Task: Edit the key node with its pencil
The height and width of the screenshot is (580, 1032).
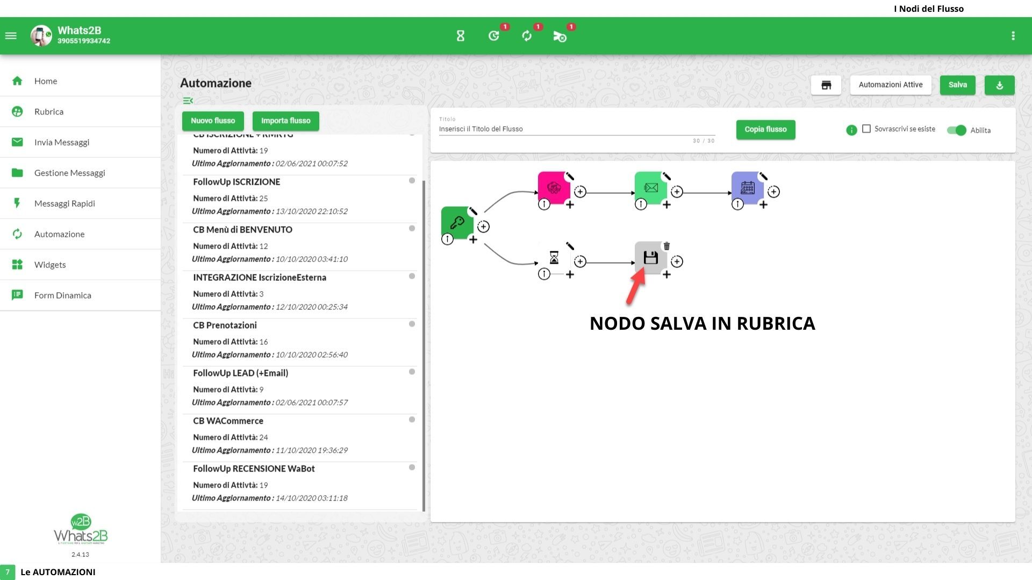Action: [473, 211]
